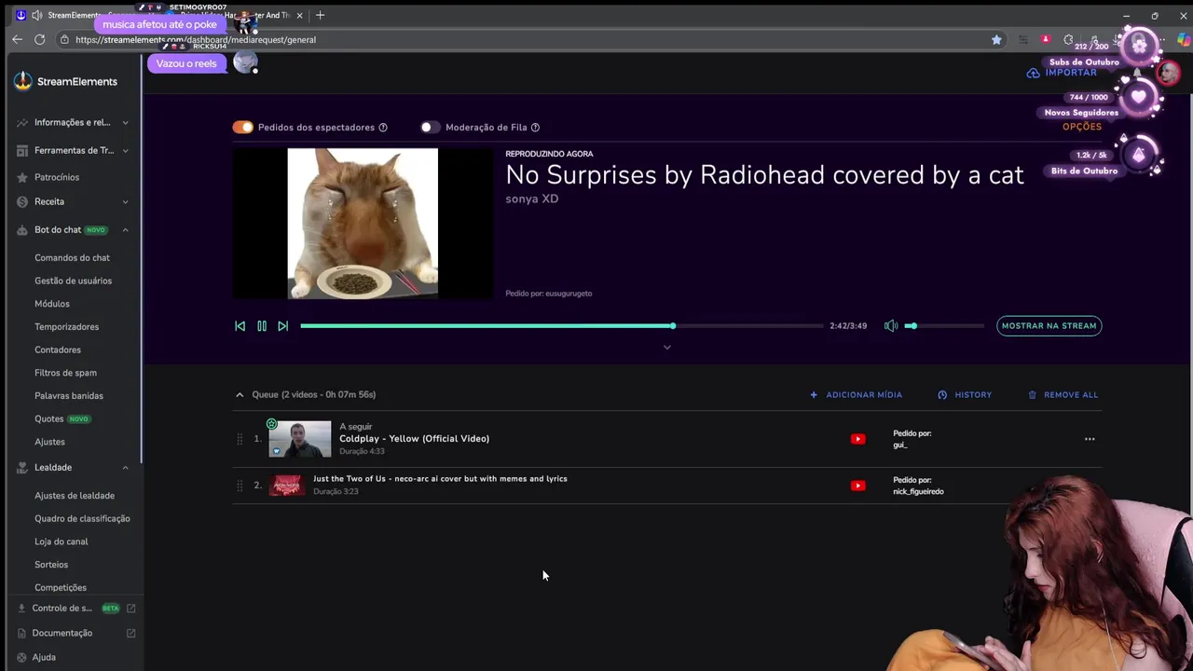Screen dimensions: 1193x671
Task: Open Comandos do chat page
Action: coord(72,257)
